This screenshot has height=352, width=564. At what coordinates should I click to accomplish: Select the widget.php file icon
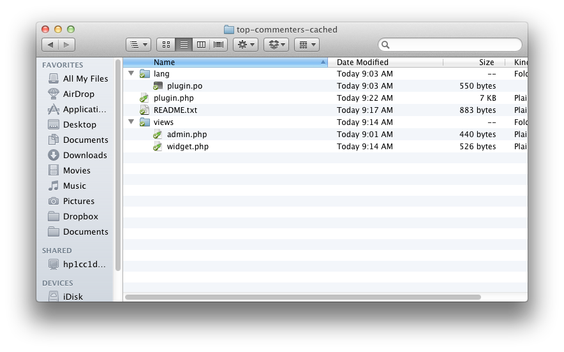coord(158,146)
